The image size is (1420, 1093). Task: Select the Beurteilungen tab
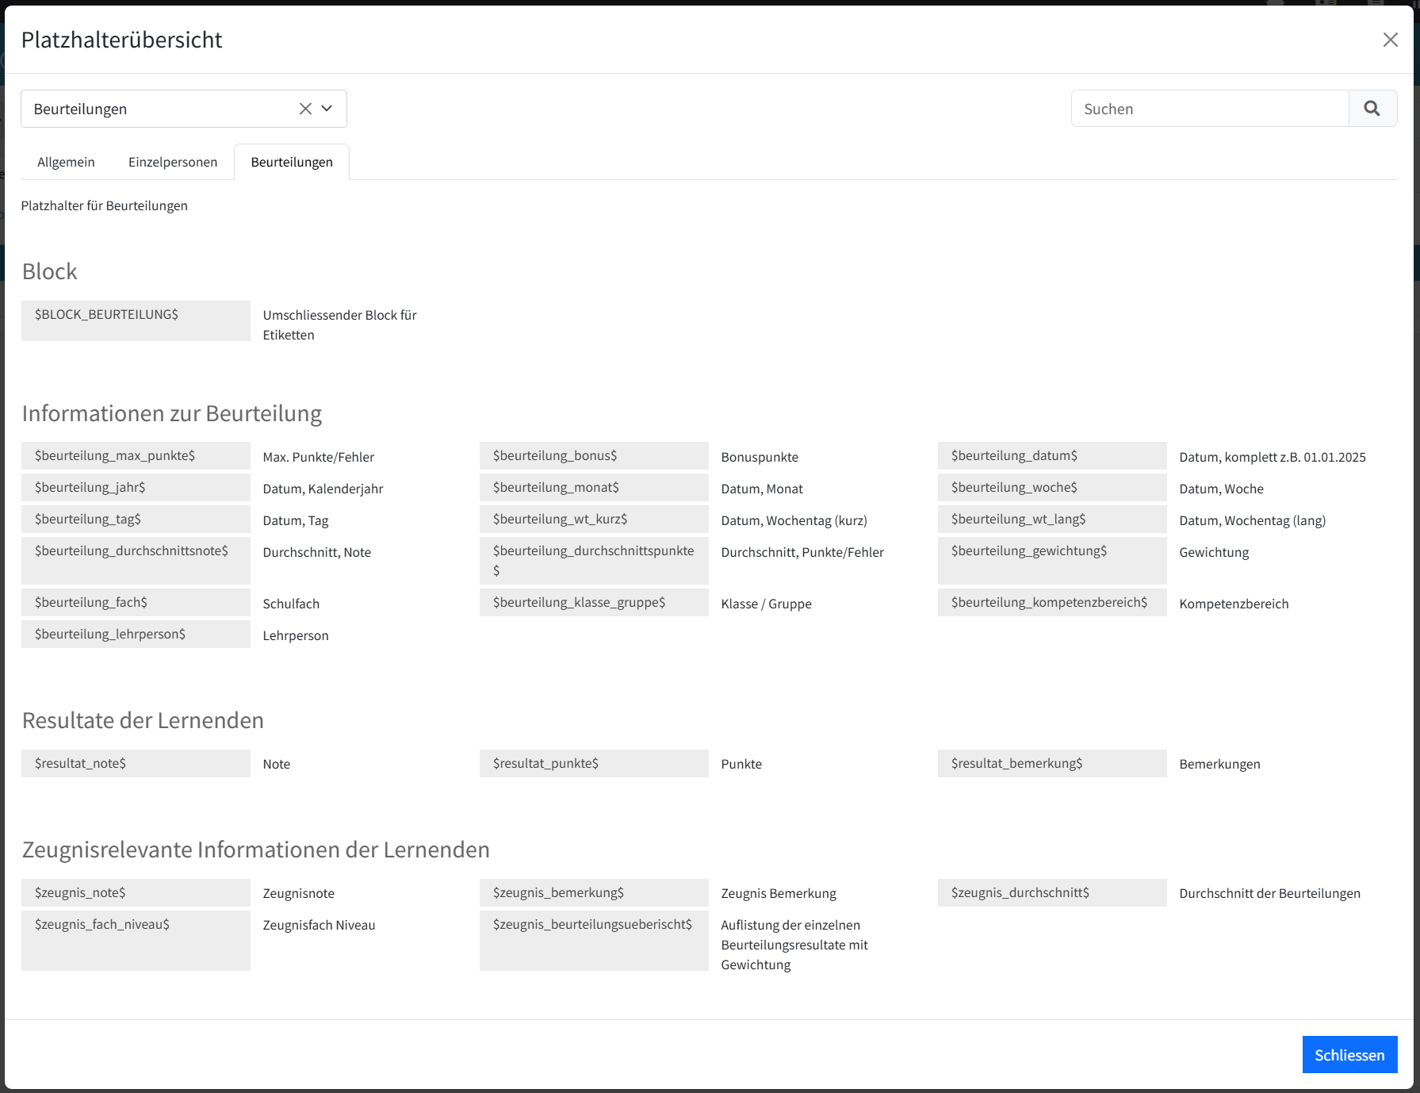(292, 162)
